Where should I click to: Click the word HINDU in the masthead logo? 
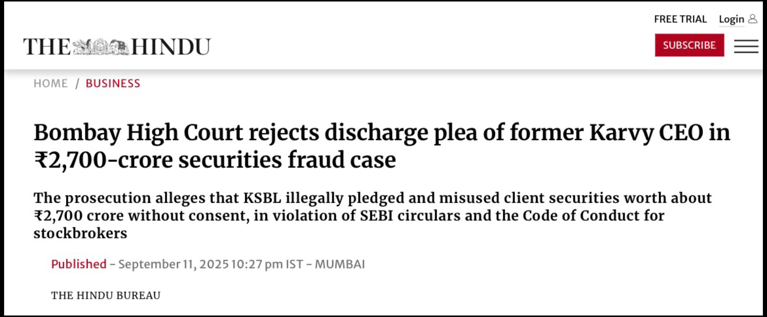171,47
